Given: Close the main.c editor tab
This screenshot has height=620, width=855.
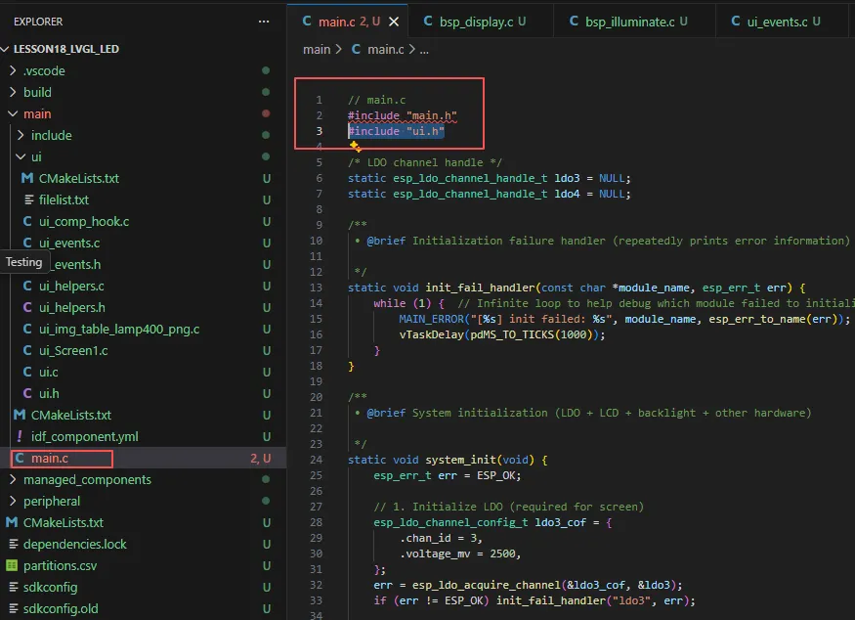Looking at the screenshot, I should click(394, 22).
